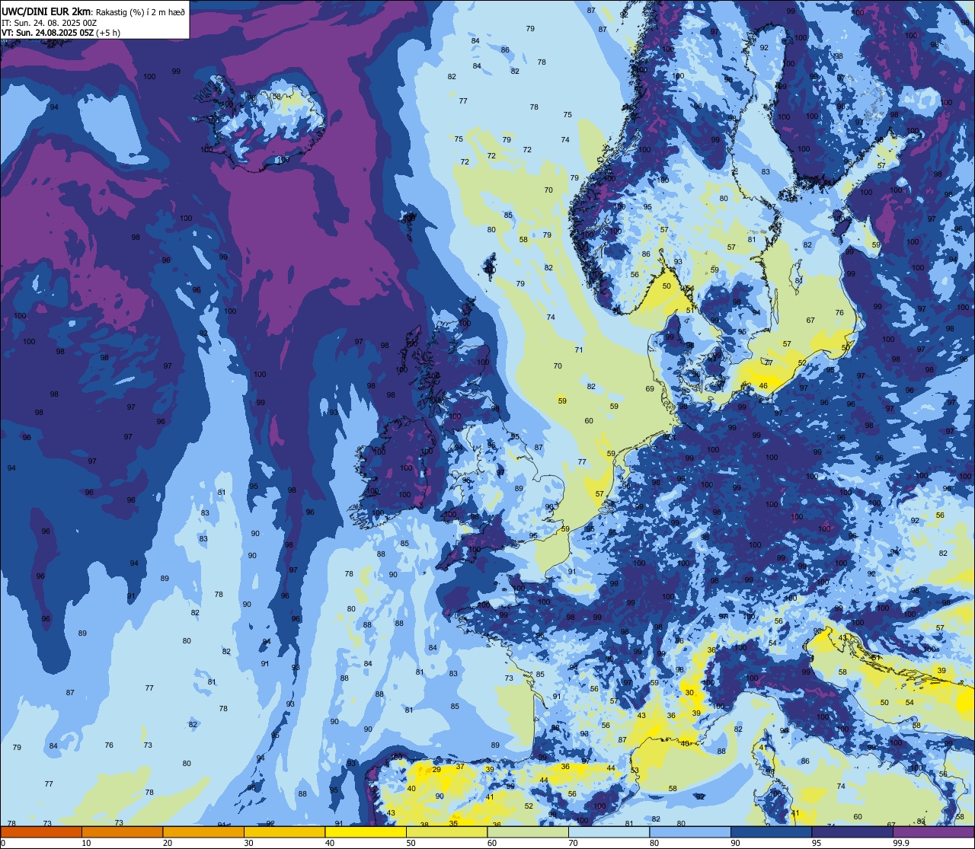Click the purple above-99.9 legend swatch
This screenshot has width=975, height=849.
click(933, 832)
